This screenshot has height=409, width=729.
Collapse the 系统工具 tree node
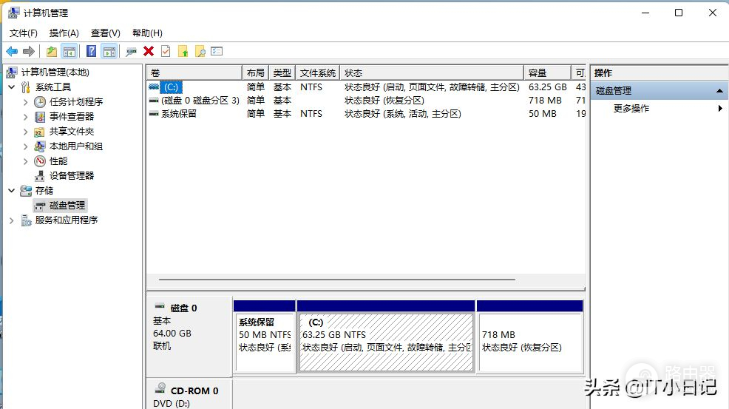click(x=12, y=87)
